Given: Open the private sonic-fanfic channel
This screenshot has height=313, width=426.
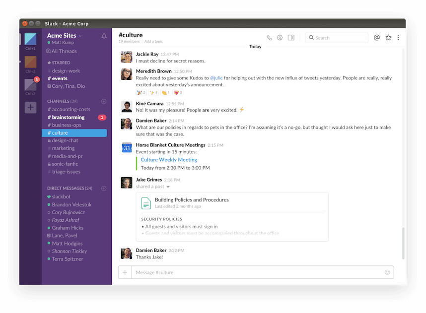Looking at the screenshot, I should 63,164.
